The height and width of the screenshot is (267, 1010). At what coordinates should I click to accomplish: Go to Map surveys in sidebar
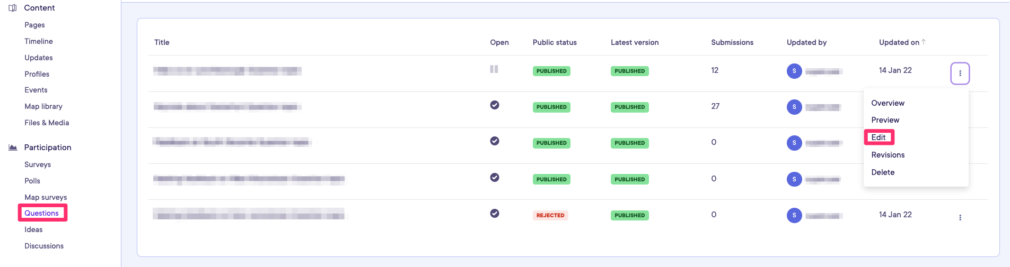click(46, 197)
